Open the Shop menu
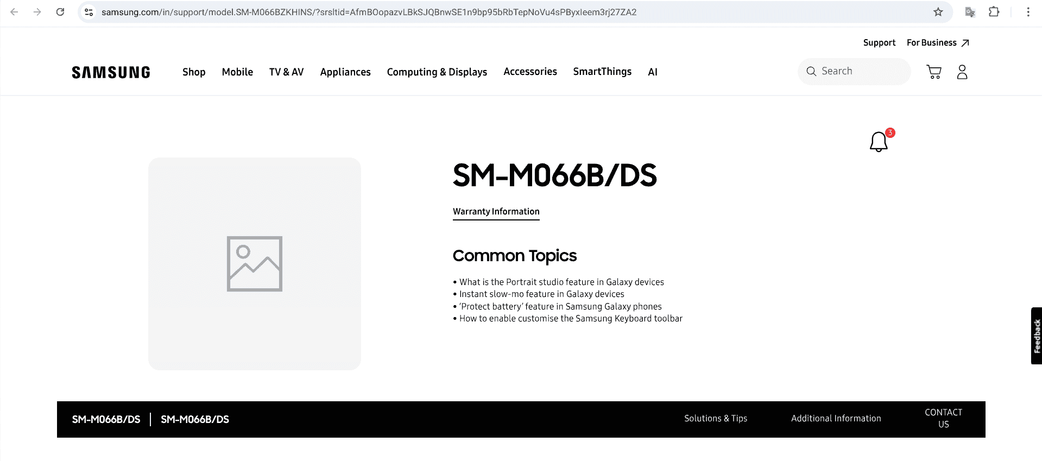The height and width of the screenshot is (461, 1042). tap(194, 72)
